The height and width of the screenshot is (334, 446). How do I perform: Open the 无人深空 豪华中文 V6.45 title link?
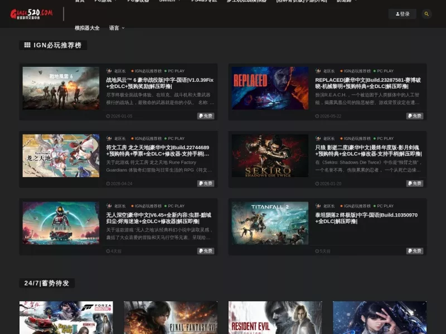point(159,218)
